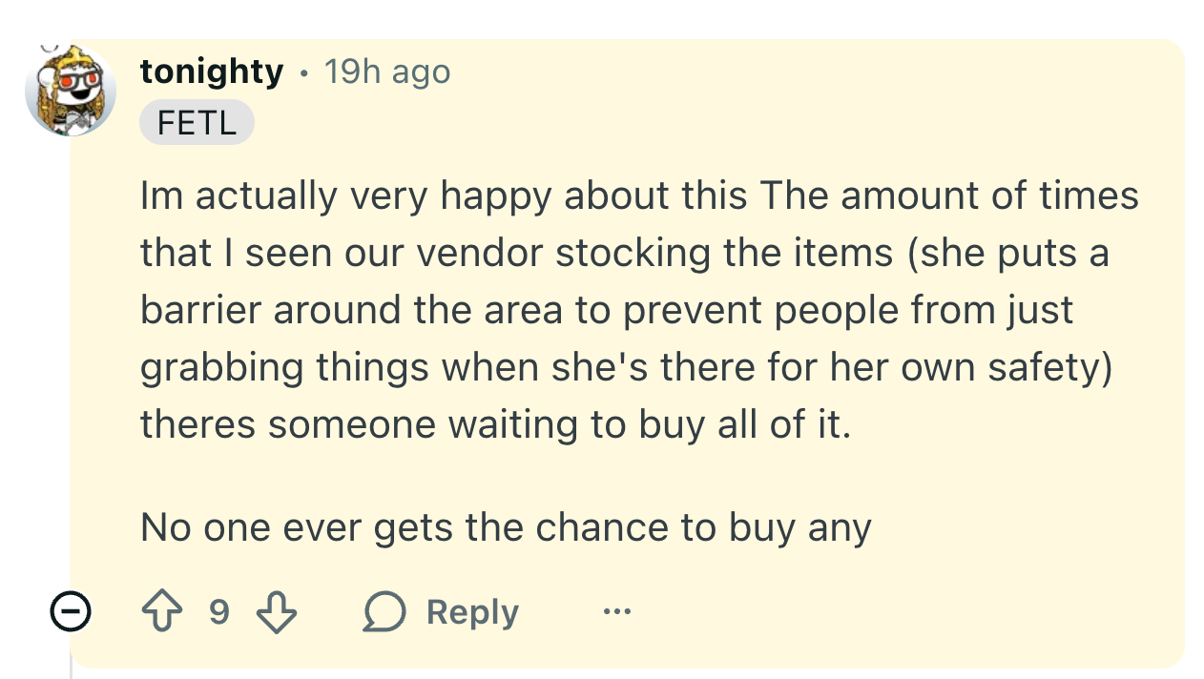Viewport: 1204px width, 679px height.
Task: Click the thread line below collapse button
Action: click(x=72, y=663)
